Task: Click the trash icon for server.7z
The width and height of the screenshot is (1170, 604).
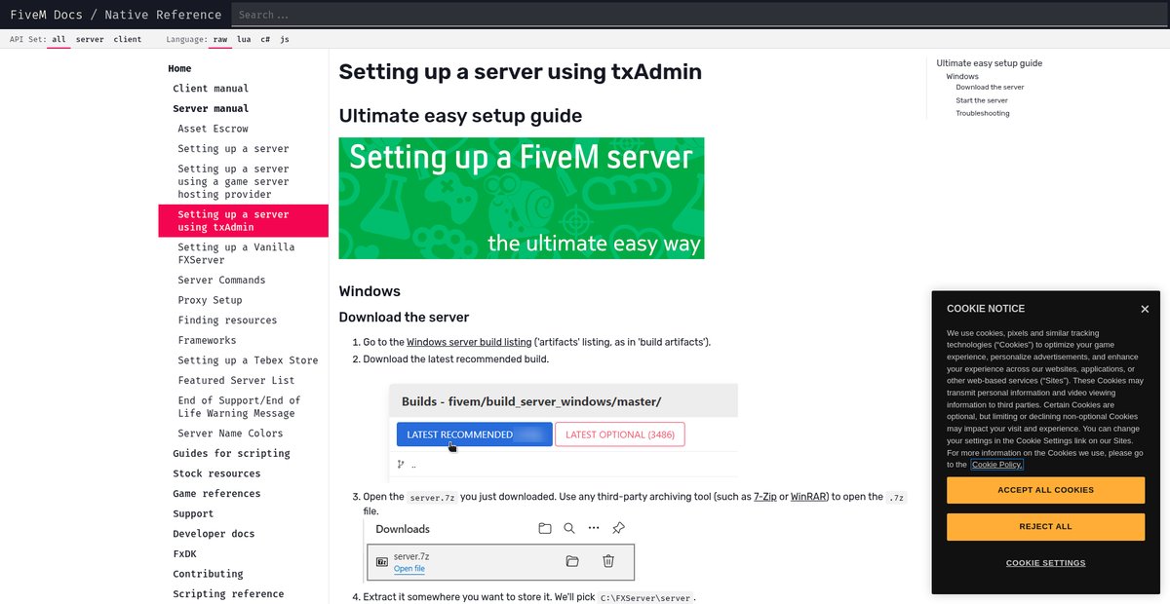Action: (608, 561)
